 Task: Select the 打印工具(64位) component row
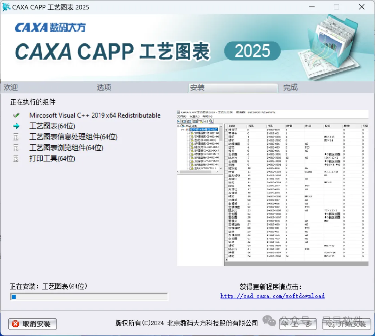[52, 158]
